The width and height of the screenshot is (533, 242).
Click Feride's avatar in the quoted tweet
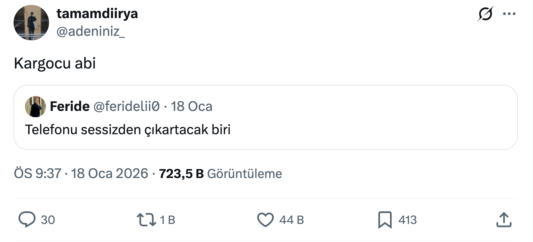(35, 106)
